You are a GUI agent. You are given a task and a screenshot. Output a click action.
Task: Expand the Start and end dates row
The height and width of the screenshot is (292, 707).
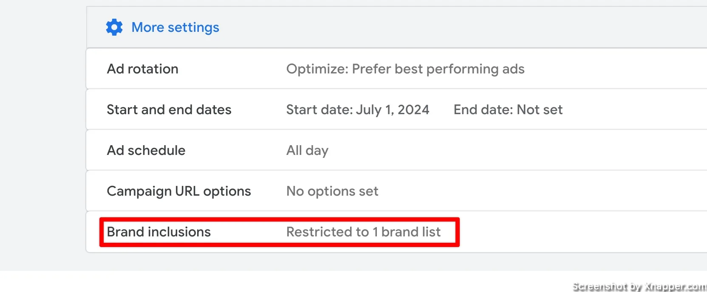point(396,109)
